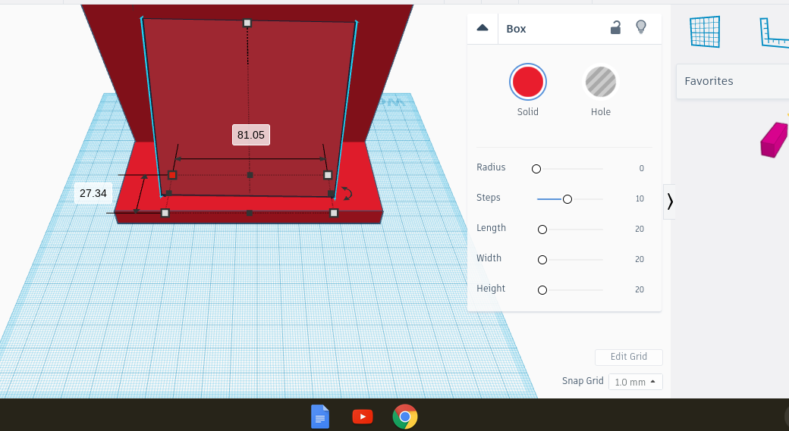The height and width of the screenshot is (431, 789).
Task: Click the Radius value 0
Action: tap(641, 168)
